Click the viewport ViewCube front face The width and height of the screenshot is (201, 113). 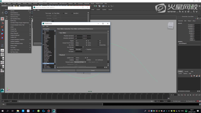click(170, 26)
